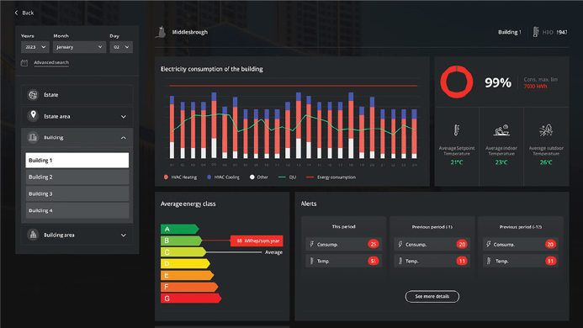Screen dimensions: 583x328
Task: Click the Building area icon
Action: click(33, 235)
